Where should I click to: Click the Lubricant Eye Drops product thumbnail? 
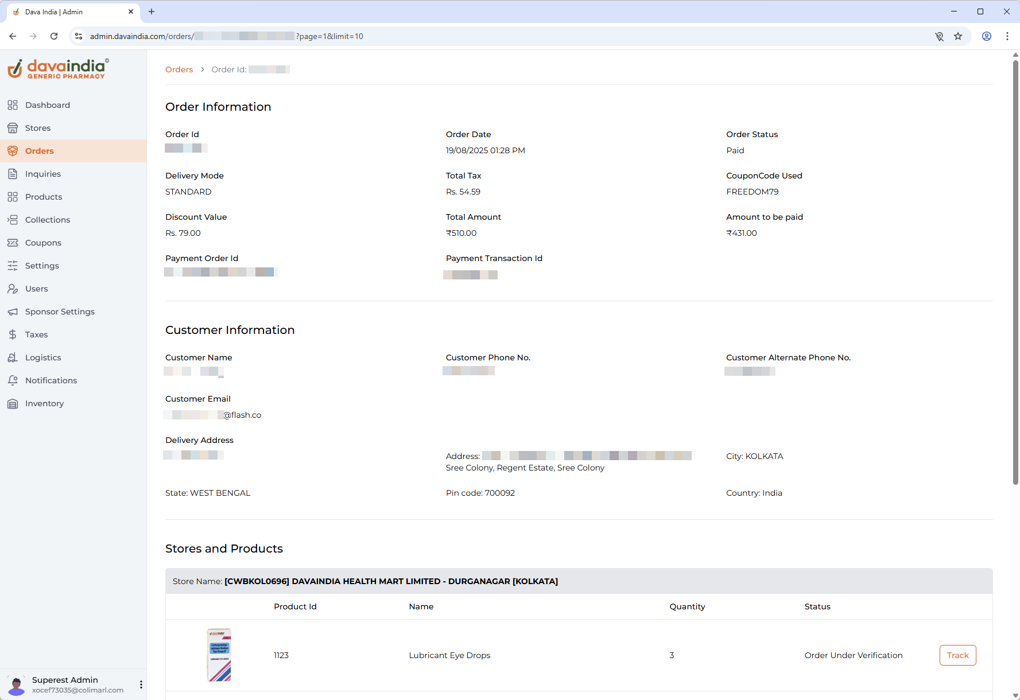(219, 655)
